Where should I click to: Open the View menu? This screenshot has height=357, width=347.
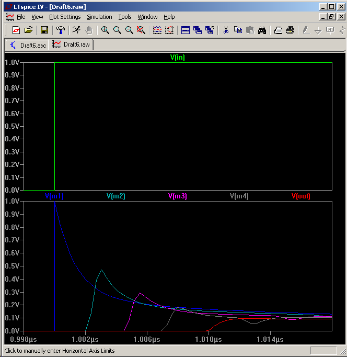(x=37, y=17)
